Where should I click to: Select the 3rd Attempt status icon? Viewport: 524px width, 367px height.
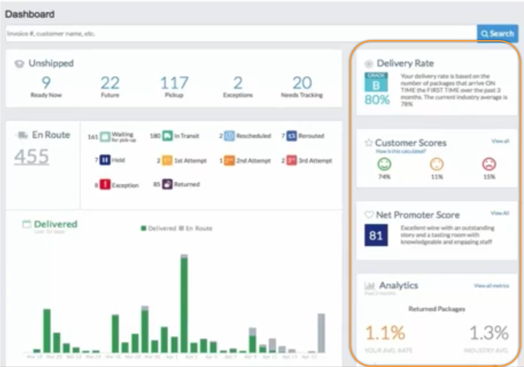click(x=292, y=161)
